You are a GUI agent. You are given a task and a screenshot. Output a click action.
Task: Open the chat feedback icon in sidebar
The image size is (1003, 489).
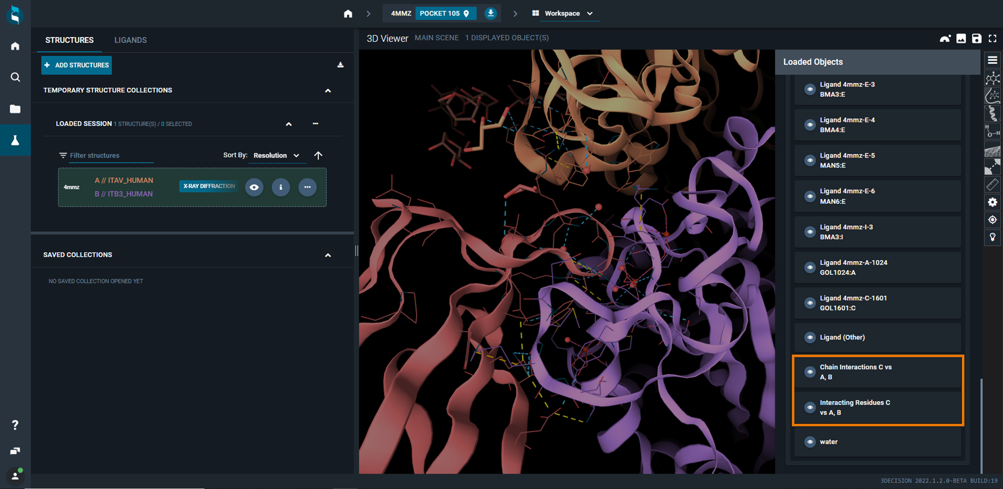click(x=15, y=451)
